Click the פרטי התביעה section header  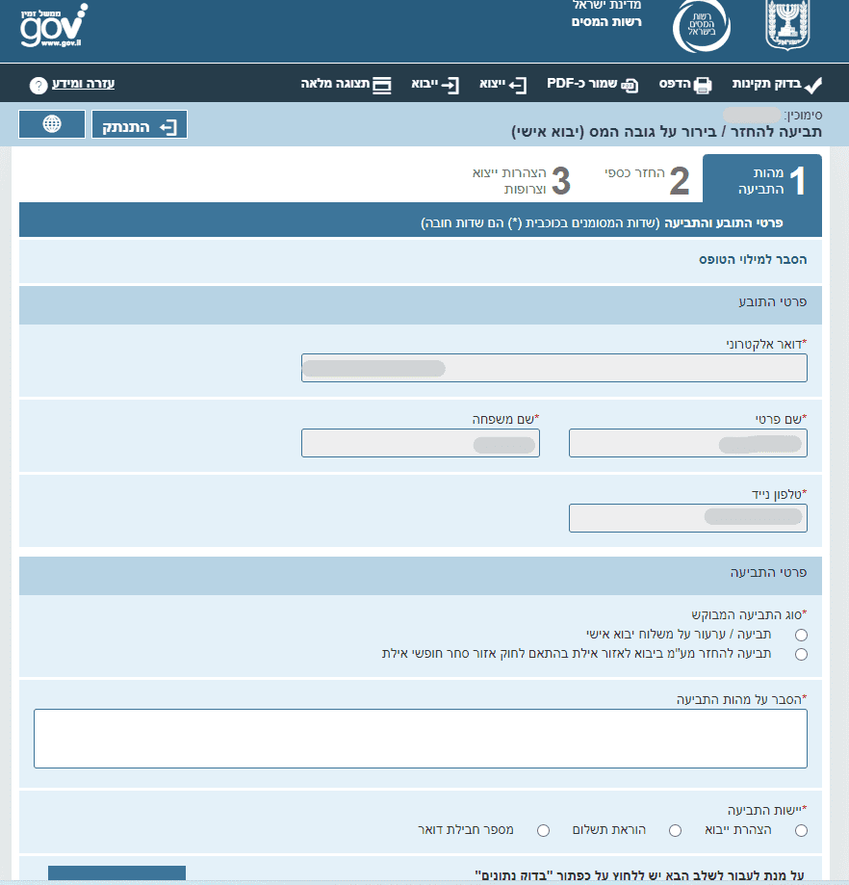(x=421, y=576)
